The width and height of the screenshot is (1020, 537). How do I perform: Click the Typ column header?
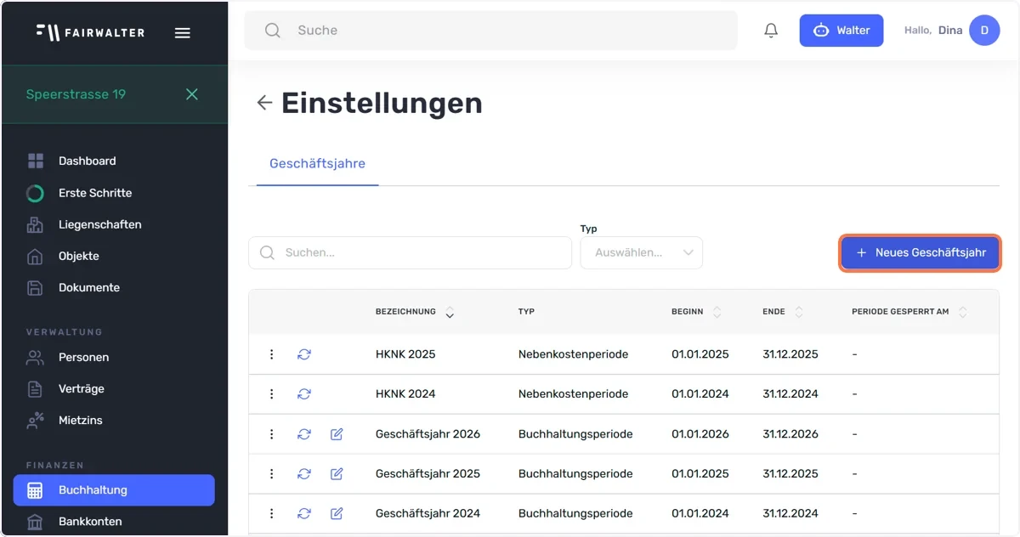[x=526, y=312]
